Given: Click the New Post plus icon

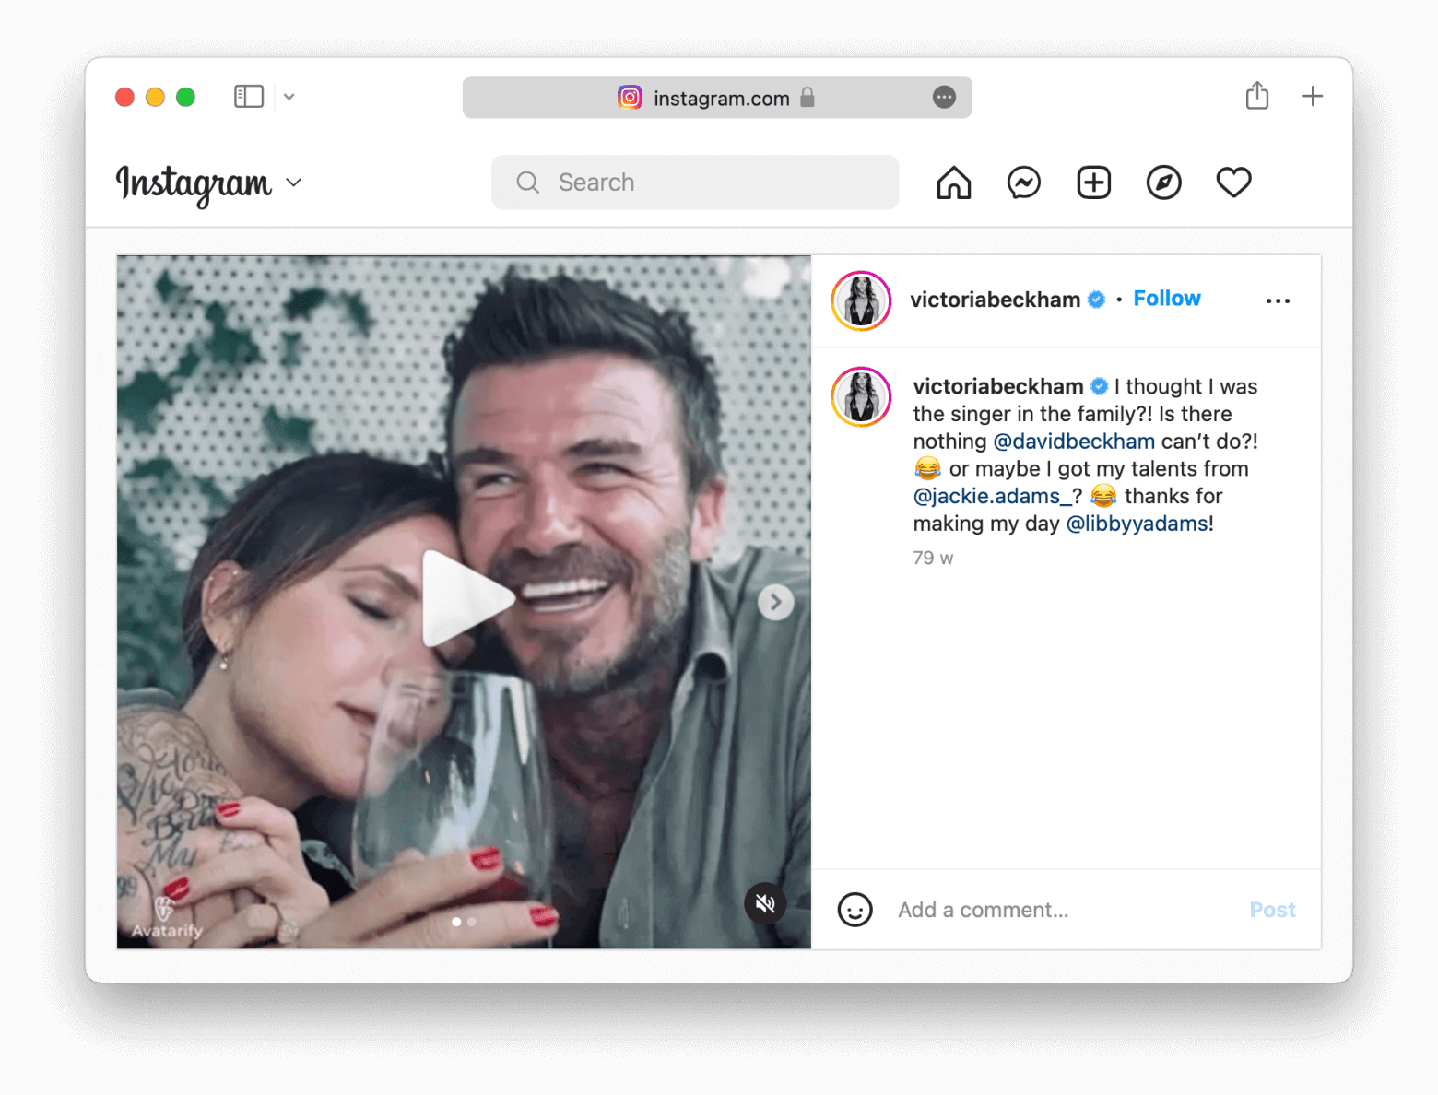Looking at the screenshot, I should (1094, 182).
